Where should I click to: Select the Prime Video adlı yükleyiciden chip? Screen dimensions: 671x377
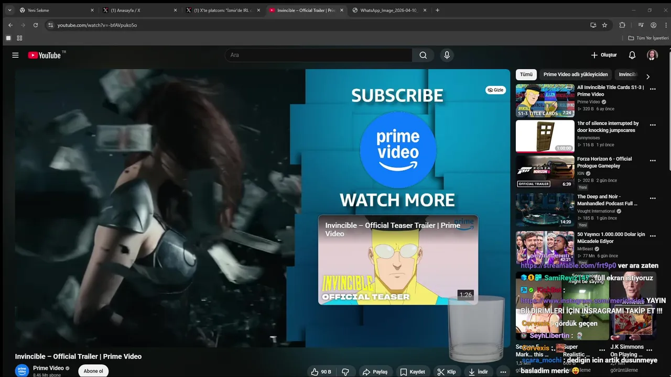pyautogui.click(x=576, y=74)
